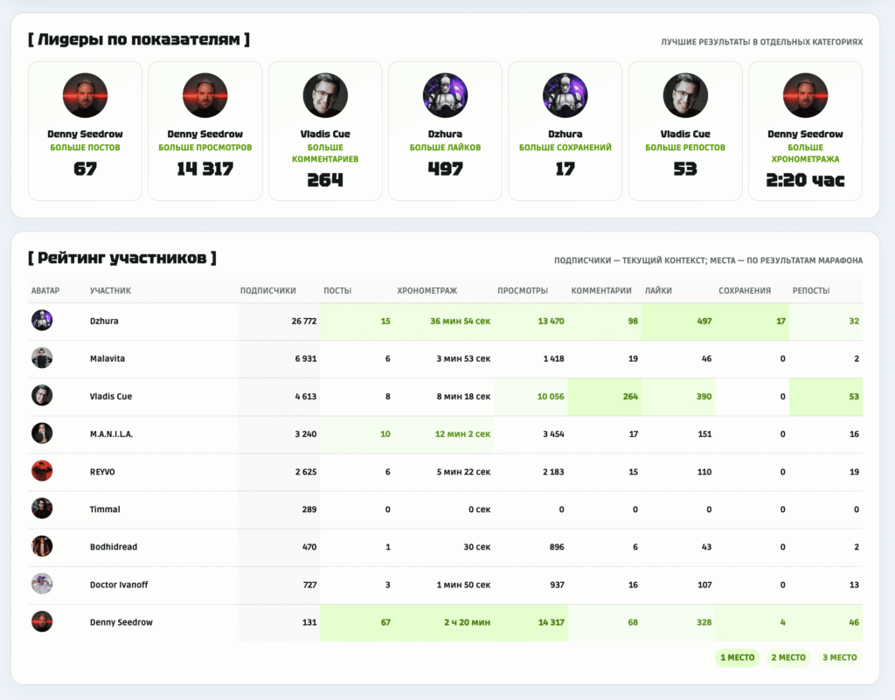Viewport: 895px width, 700px height.
Task: Click Doctor Ivanoff's avatar
Action: tap(42, 584)
